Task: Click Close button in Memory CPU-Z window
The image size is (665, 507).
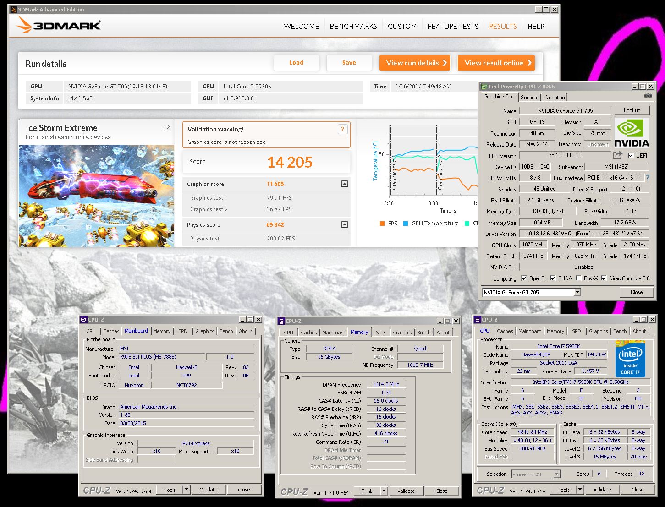Action: pos(441,491)
